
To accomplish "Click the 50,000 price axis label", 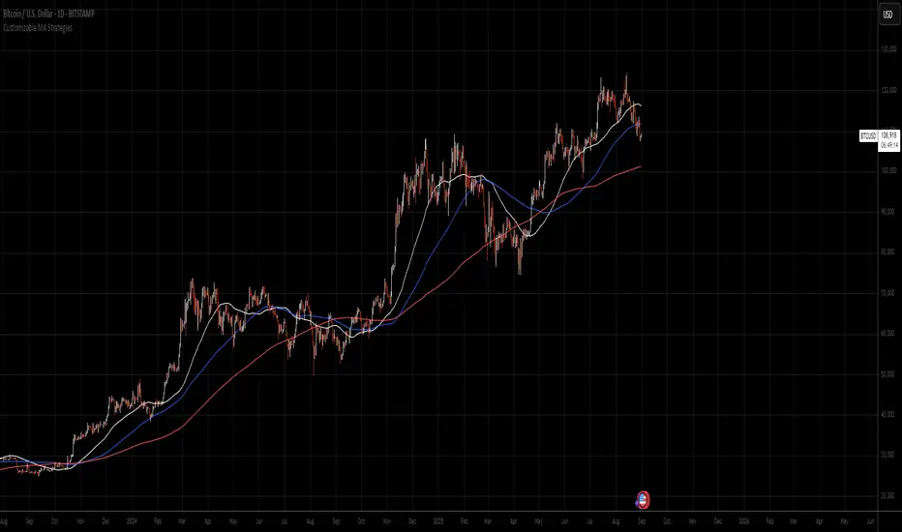I will [888, 373].
